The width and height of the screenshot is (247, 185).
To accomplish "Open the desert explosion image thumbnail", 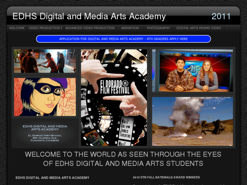I will 193,122.
